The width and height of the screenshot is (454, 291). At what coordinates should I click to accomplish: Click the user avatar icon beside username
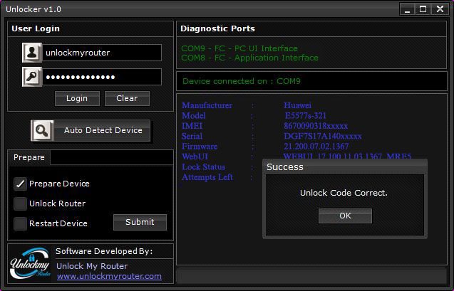click(32, 53)
